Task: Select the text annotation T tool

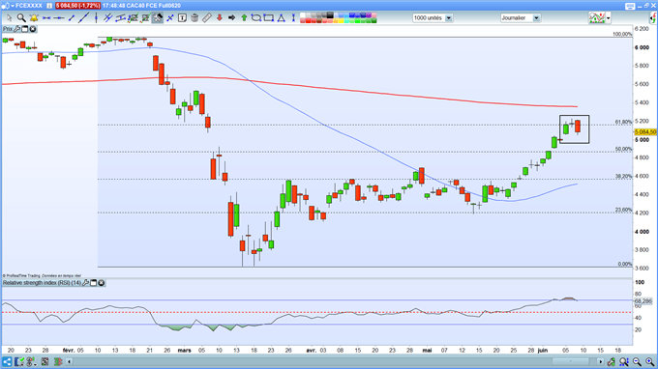Action: click(x=182, y=18)
